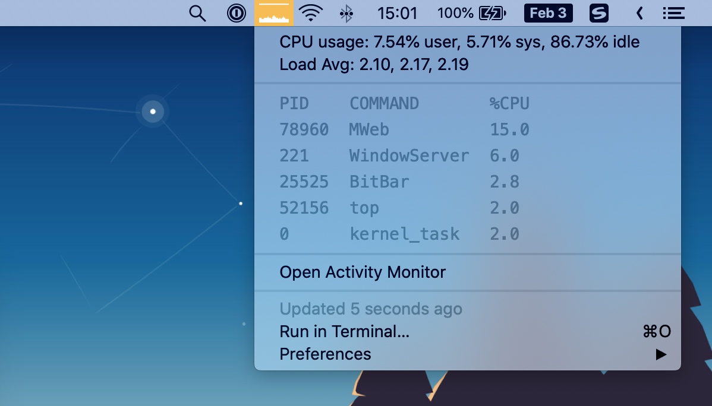This screenshot has width=712, height=406.
Task: Select Open Activity Monitor
Action: pyautogui.click(x=363, y=272)
